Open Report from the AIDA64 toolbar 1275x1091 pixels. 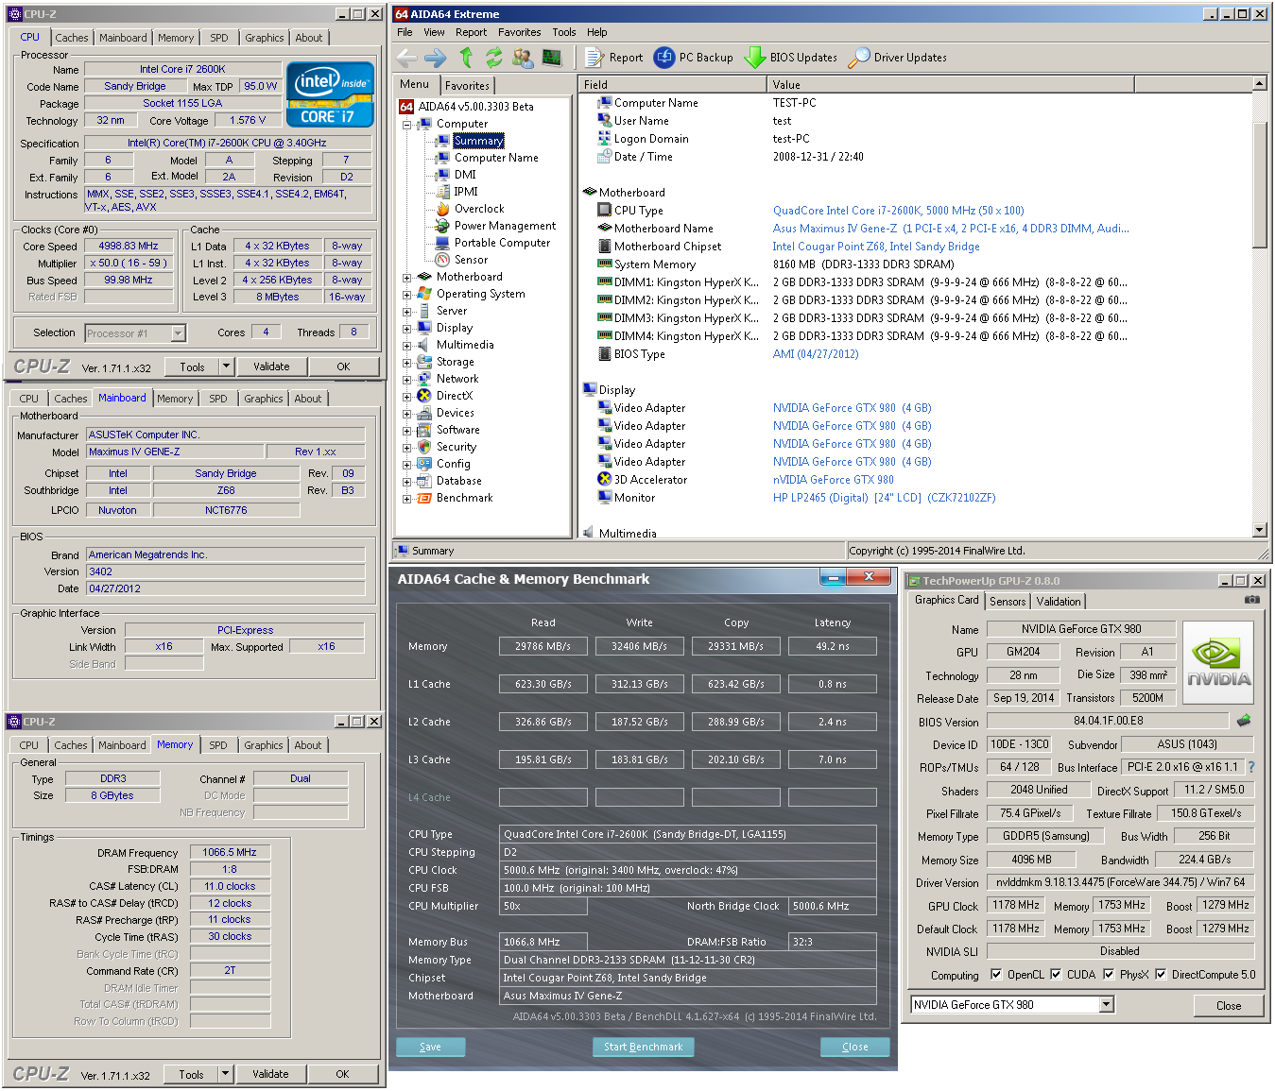point(614,58)
